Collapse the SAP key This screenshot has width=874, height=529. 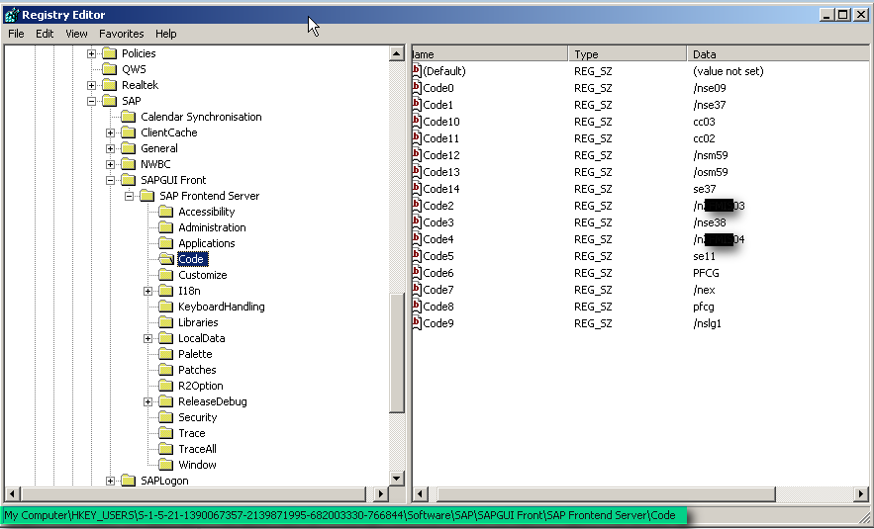tap(91, 101)
